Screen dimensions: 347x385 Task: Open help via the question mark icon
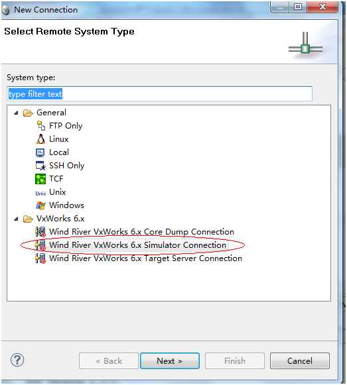point(17,360)
